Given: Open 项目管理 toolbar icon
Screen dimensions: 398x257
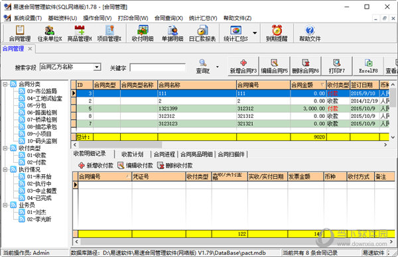Looking at the screenshot, I should click(x=109, y=33).
